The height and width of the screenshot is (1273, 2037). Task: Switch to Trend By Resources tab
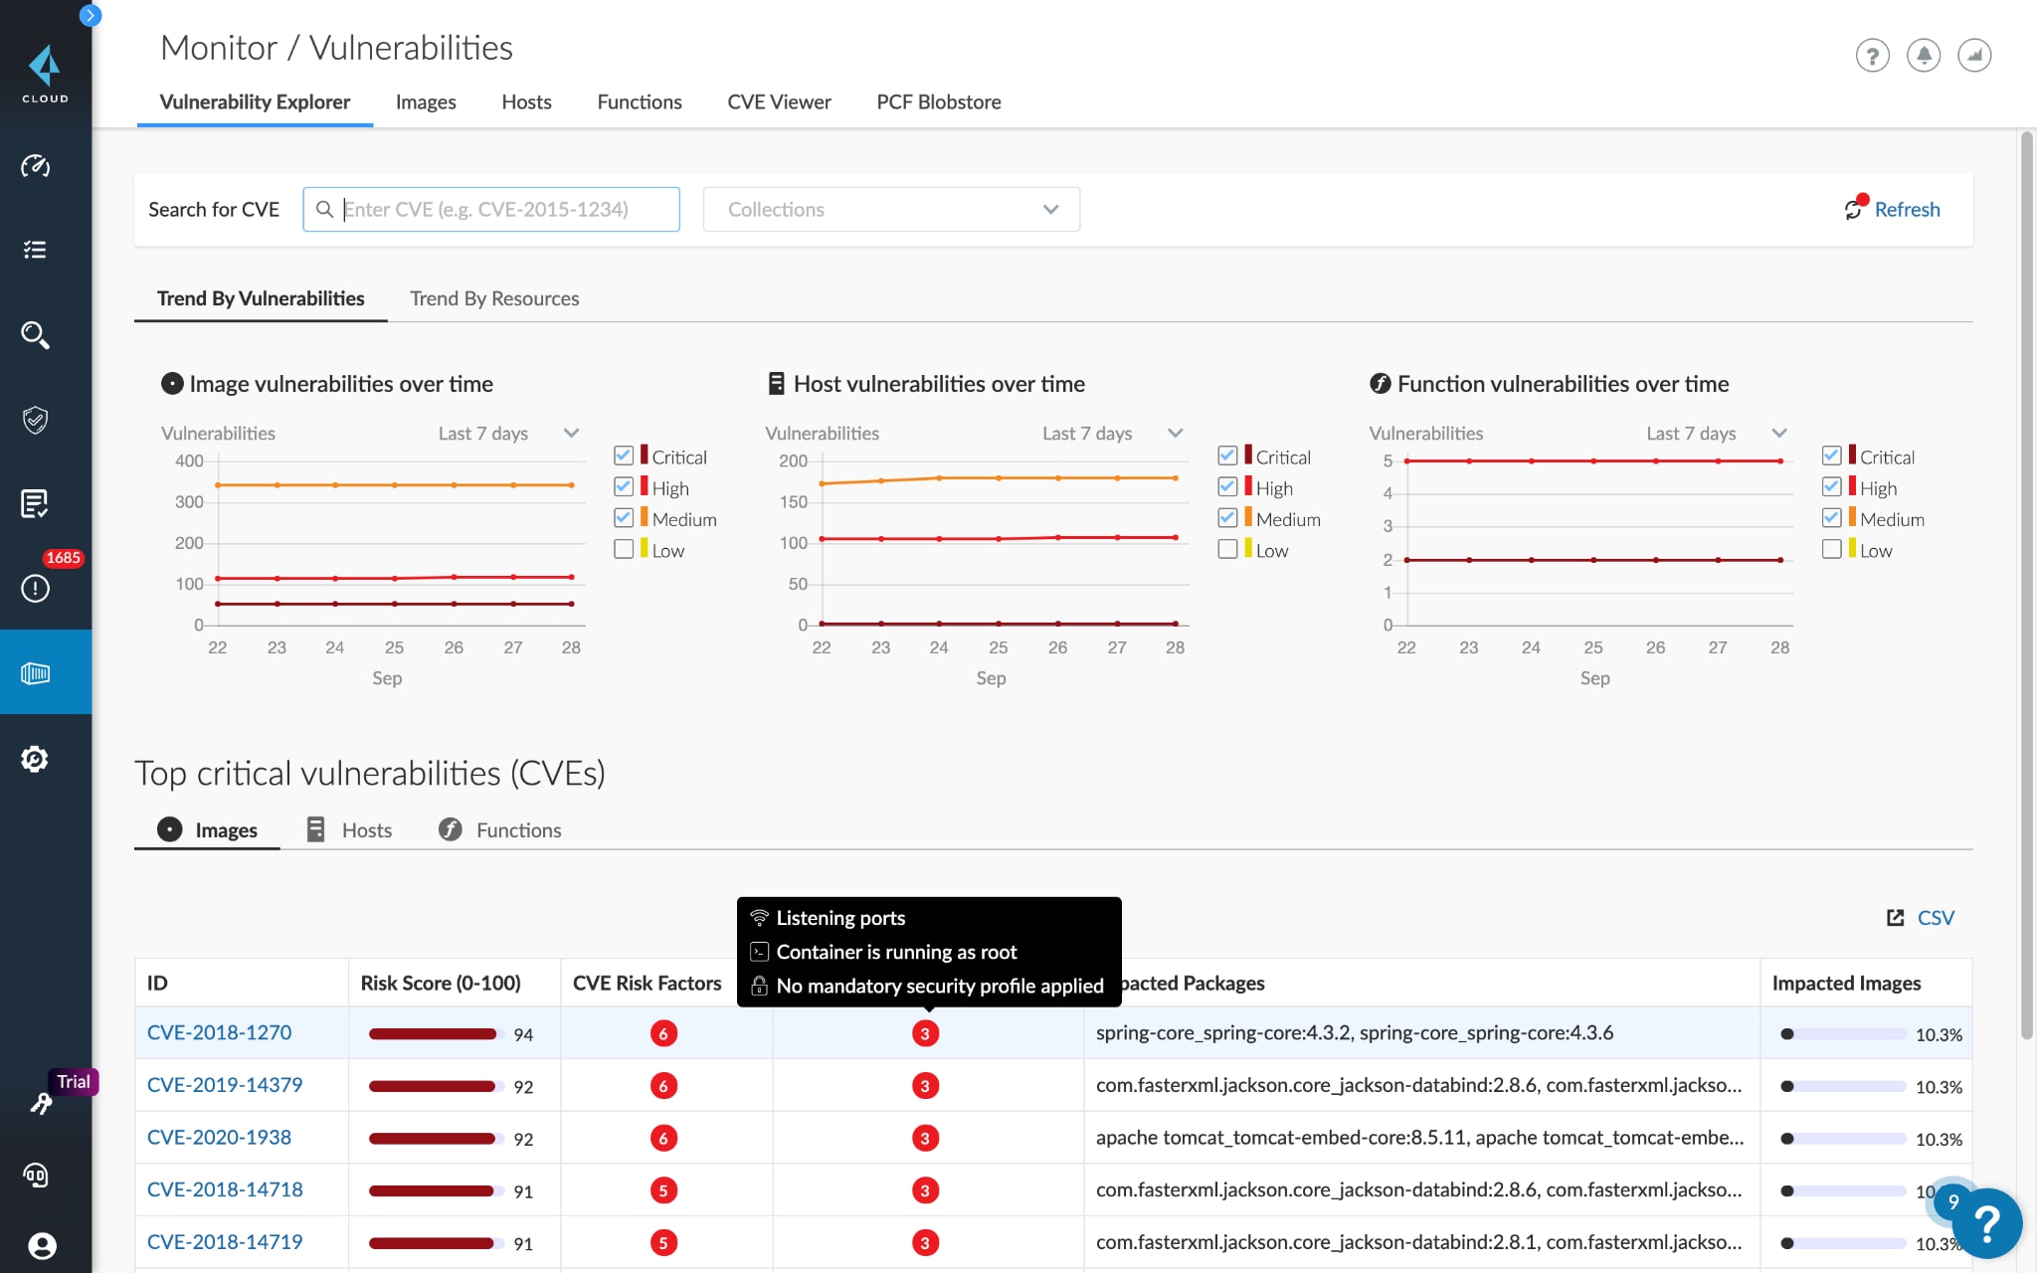tap(494, 298)
